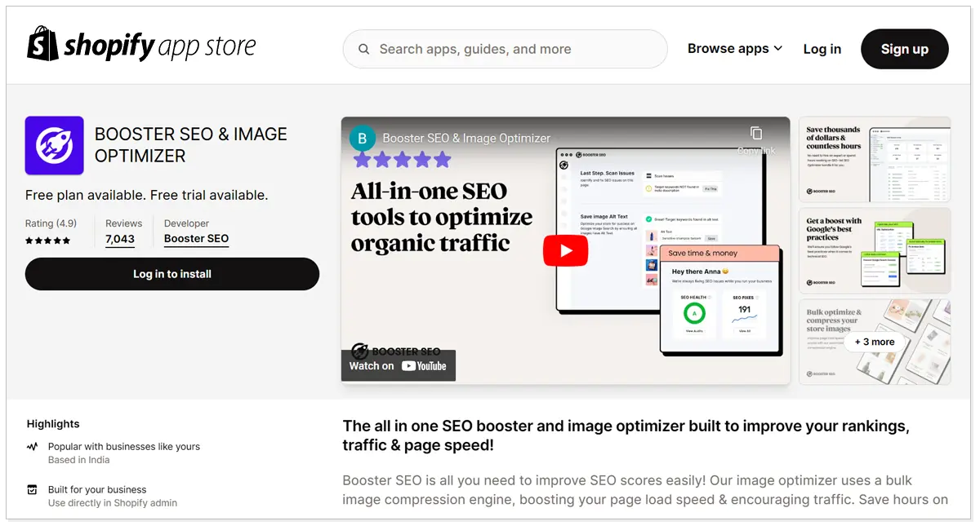
Task: Click the Highlights heading
Action: (53, 424)
